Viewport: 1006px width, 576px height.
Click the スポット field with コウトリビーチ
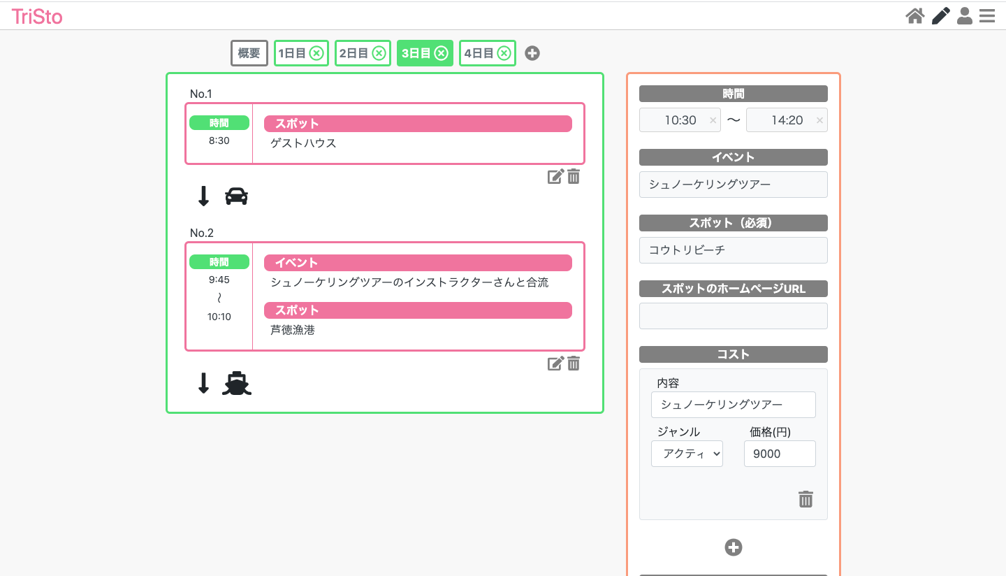[x=734, y=250]
